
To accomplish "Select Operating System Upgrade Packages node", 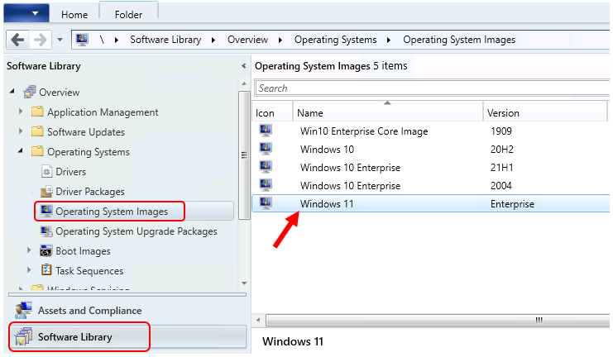I will 136,231.
